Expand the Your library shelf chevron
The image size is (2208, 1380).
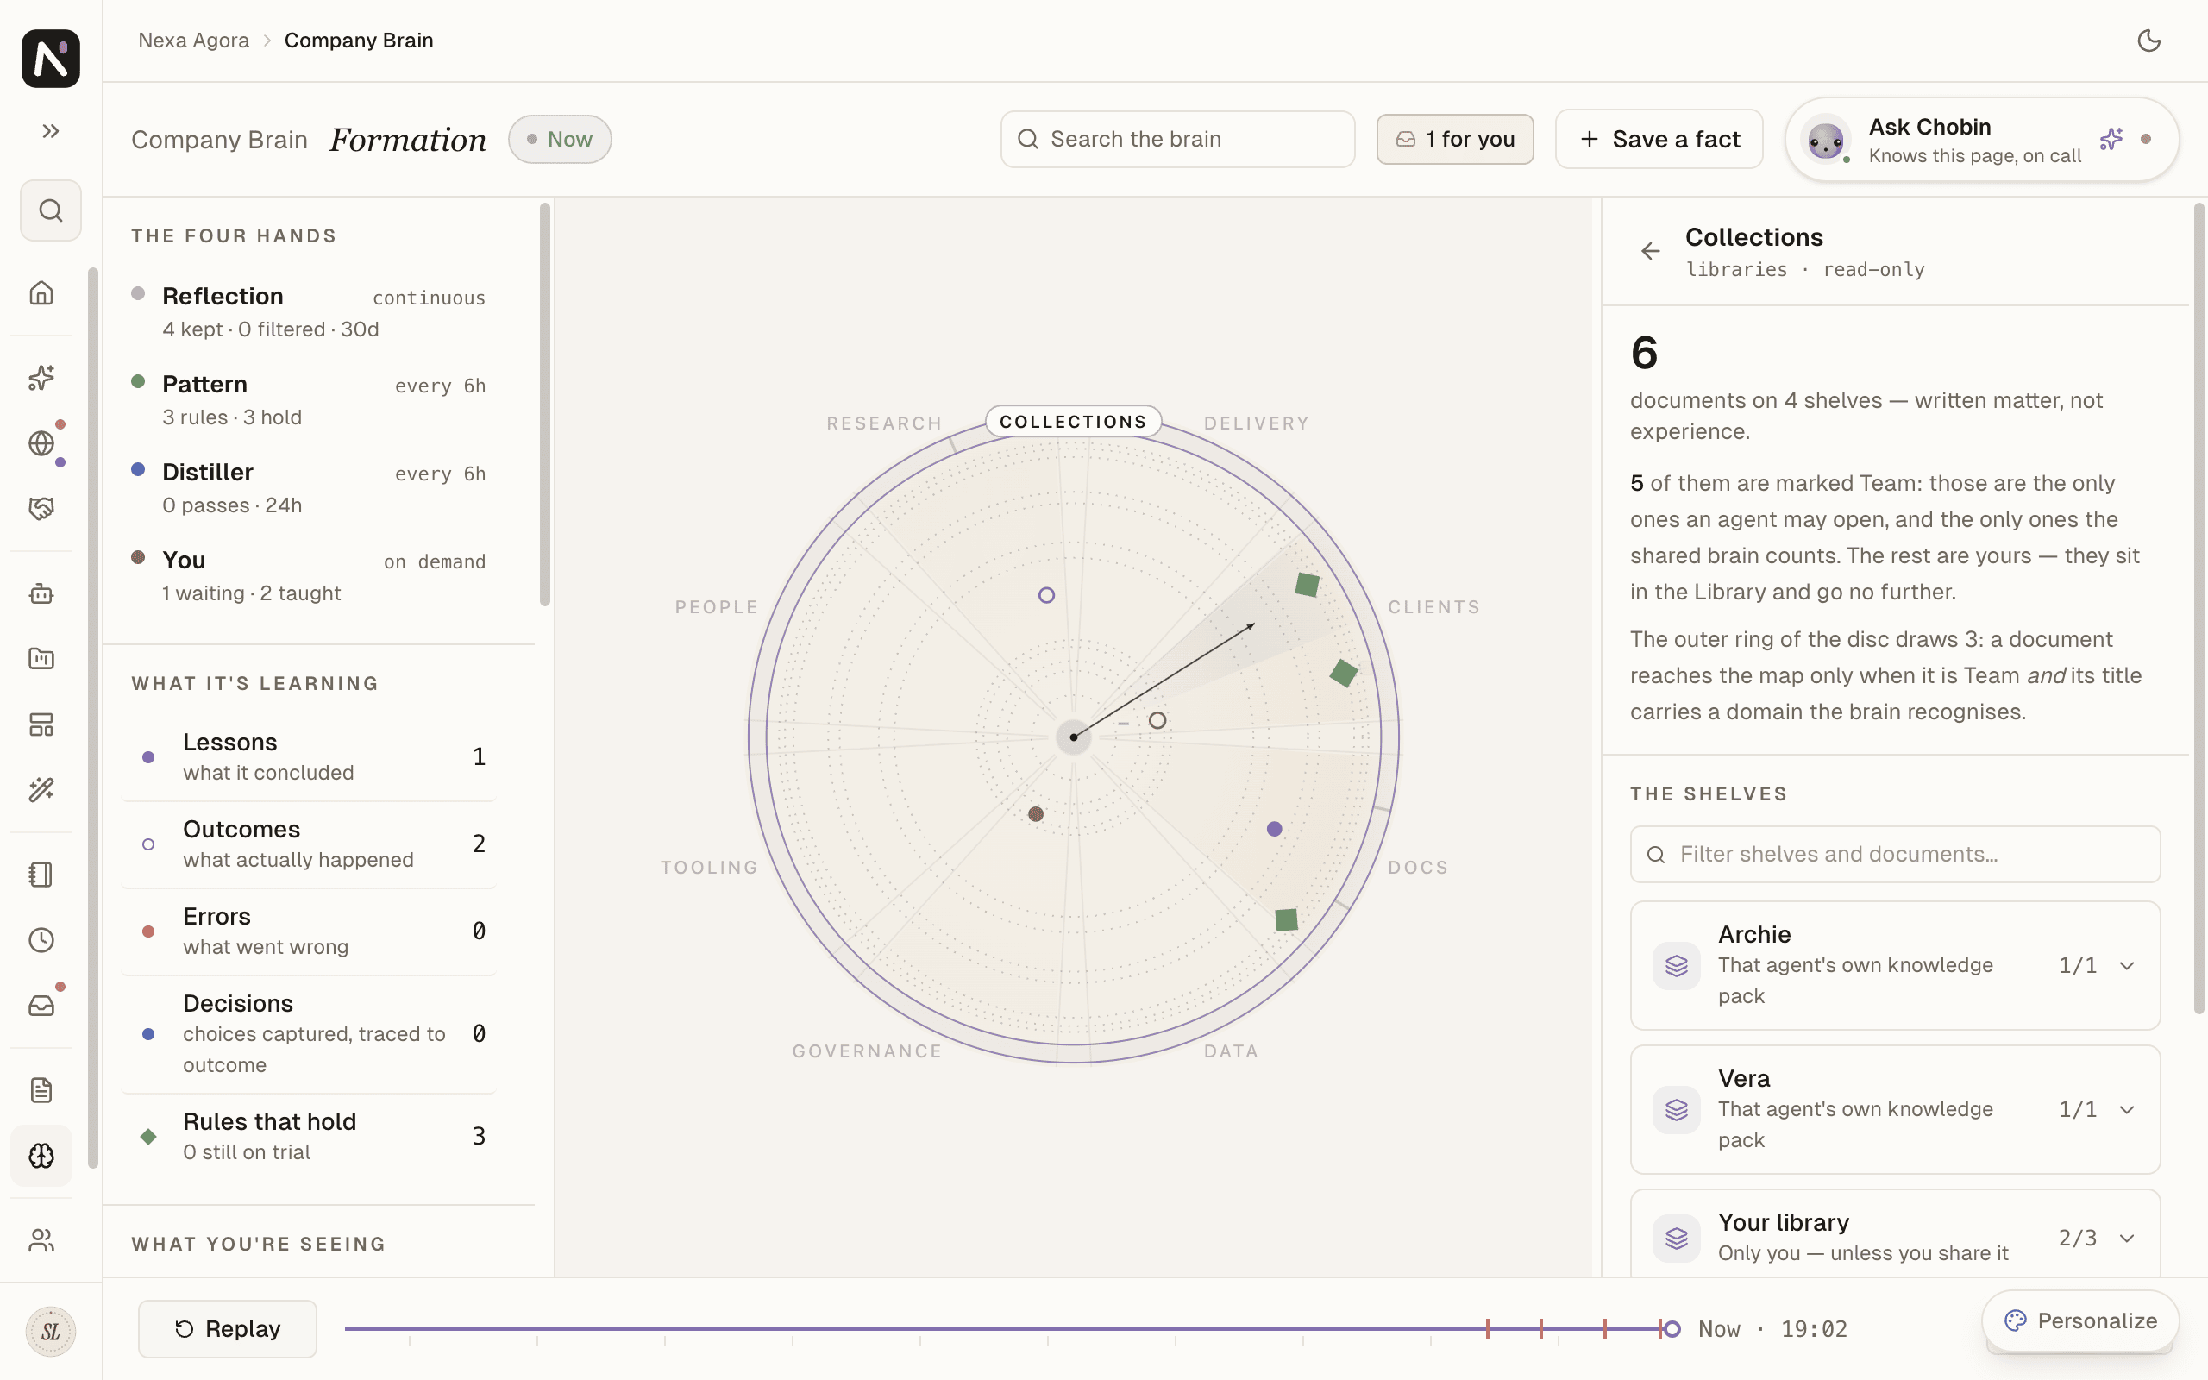click(x=2127, y=1239)
